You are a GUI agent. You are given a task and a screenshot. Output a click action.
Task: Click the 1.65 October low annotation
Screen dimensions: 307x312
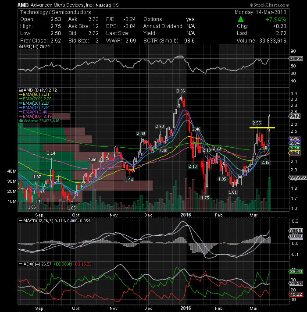[71, 208]
